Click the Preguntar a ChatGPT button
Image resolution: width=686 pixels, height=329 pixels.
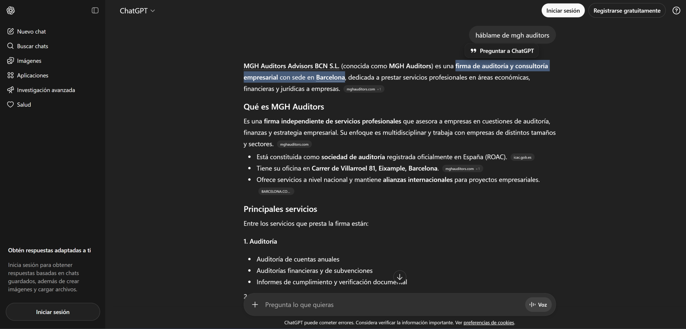[x=502, y=51]
